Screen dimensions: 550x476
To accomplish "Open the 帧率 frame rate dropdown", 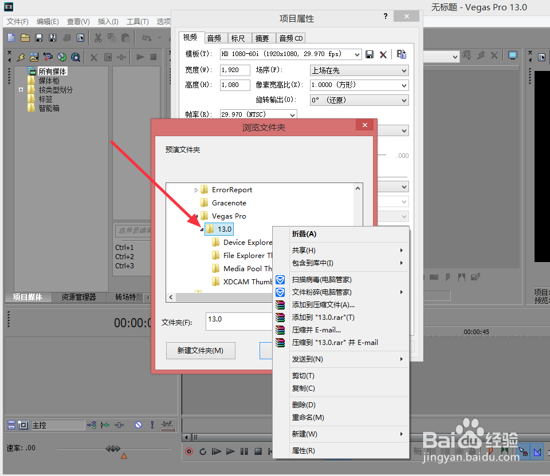I will coord(293,114).
